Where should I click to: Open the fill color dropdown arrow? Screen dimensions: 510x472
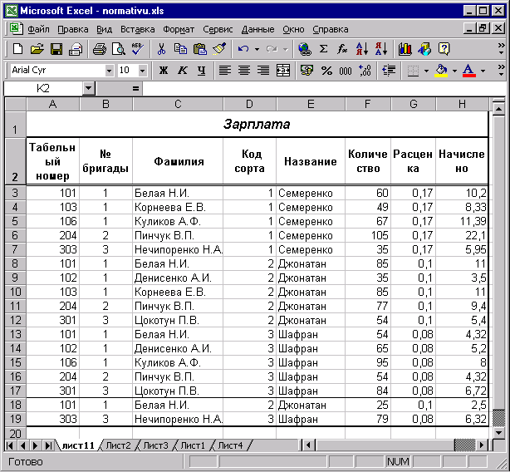pyautogui.click(x=454, y=71)
